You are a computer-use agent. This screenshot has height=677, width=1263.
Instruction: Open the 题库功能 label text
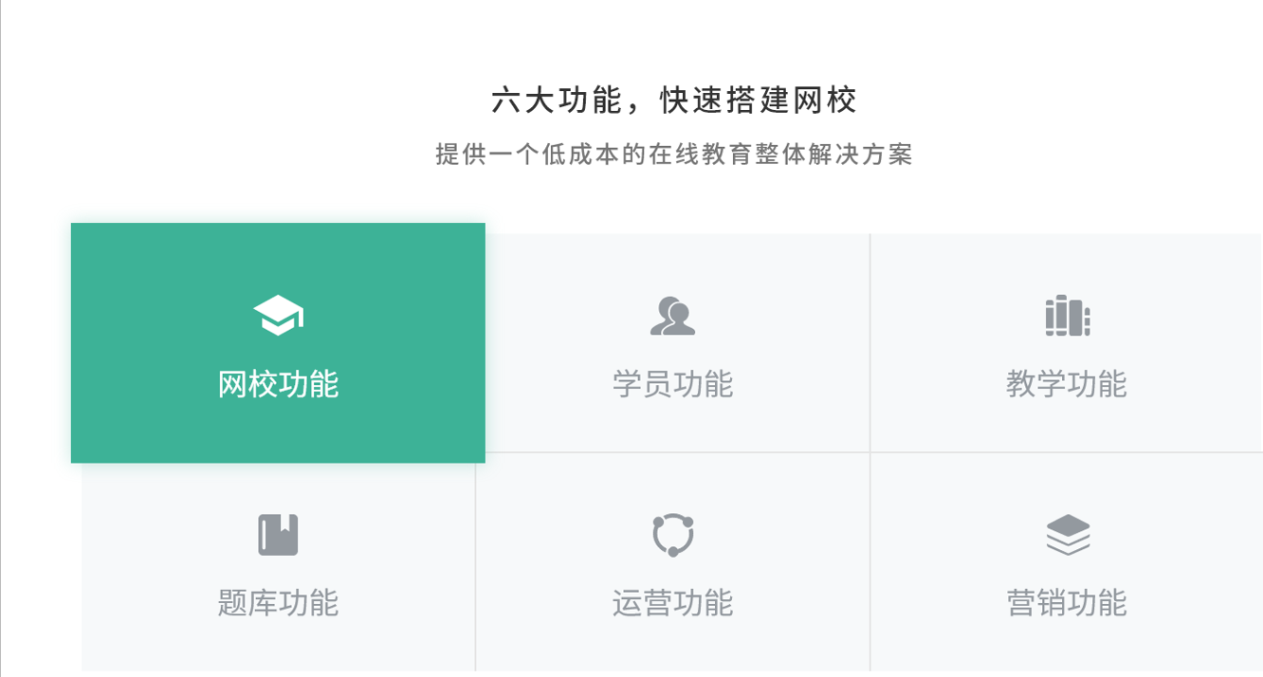click(x=278, y=603)
